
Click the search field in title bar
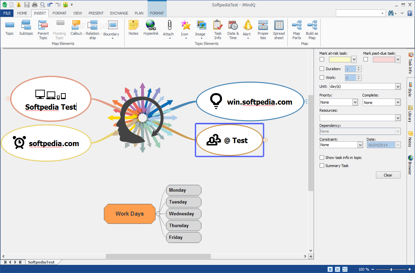point(360,13)
